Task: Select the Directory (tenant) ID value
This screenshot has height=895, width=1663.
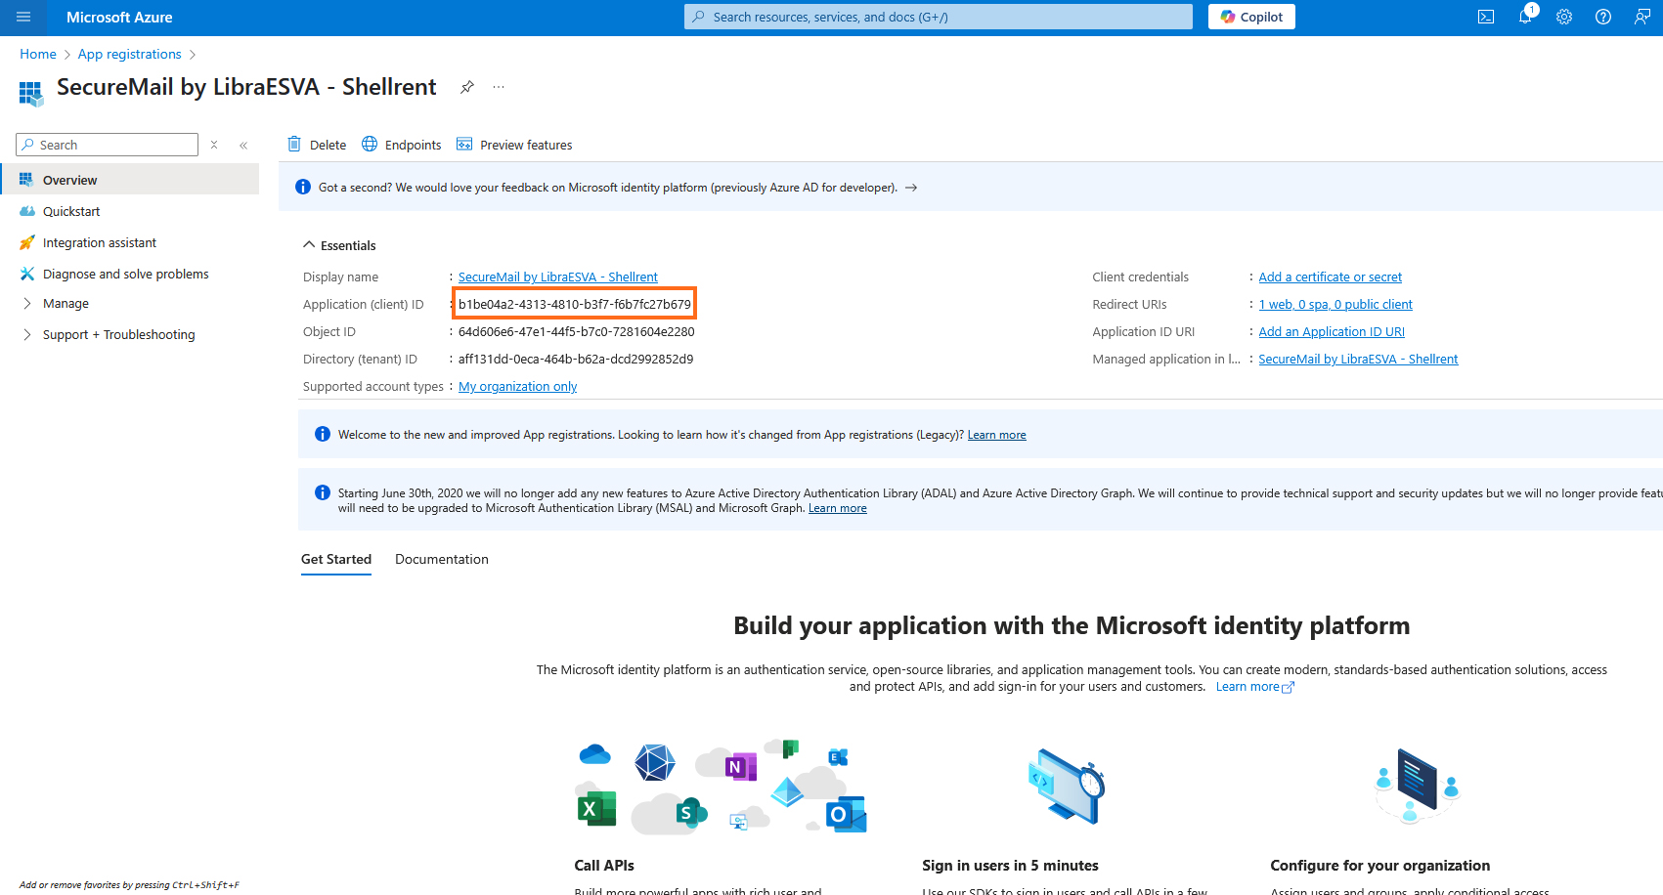Action: (576, 360)
